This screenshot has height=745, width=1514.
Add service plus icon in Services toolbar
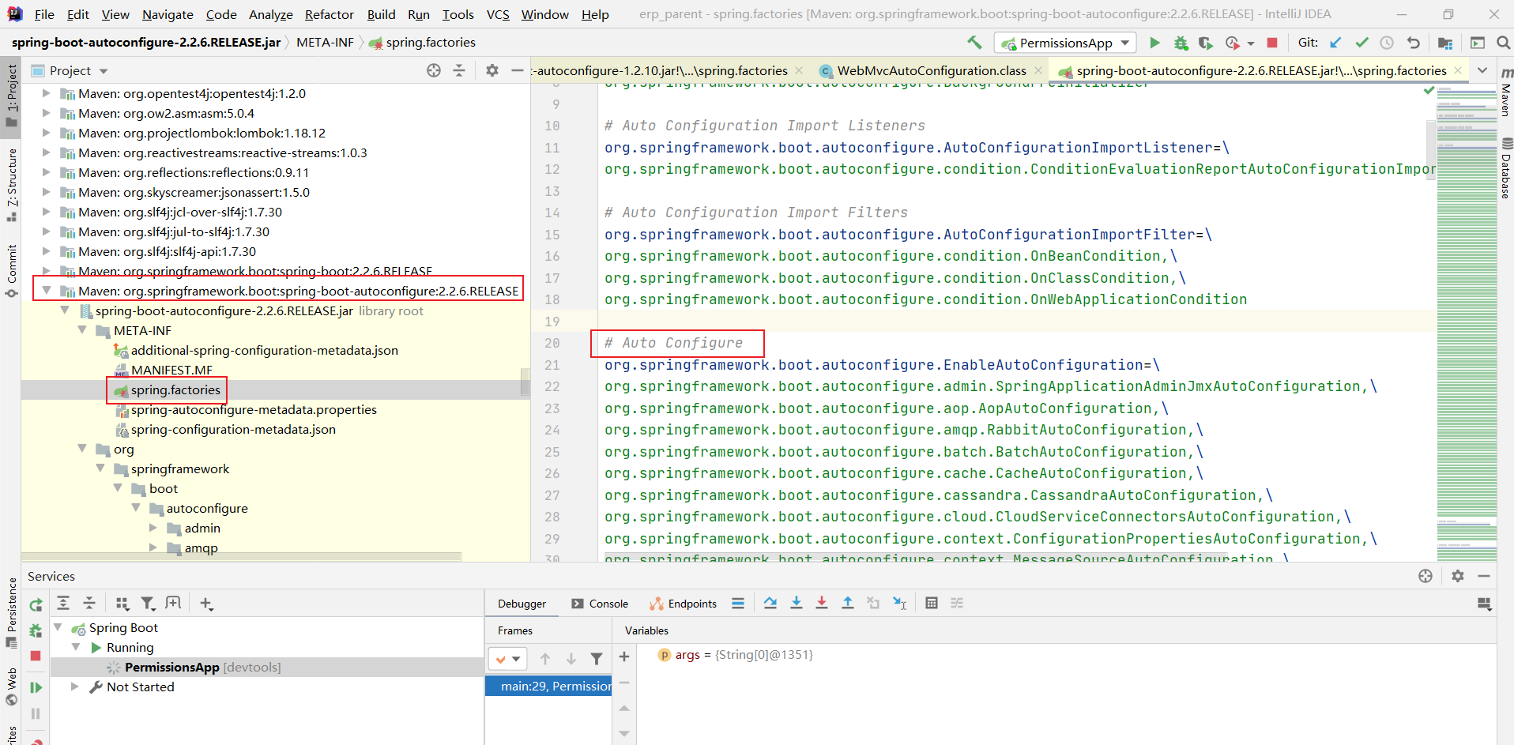point(206,604)
